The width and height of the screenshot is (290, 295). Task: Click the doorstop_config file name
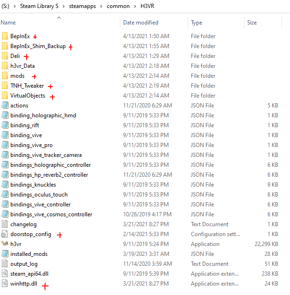pos(31,234)
